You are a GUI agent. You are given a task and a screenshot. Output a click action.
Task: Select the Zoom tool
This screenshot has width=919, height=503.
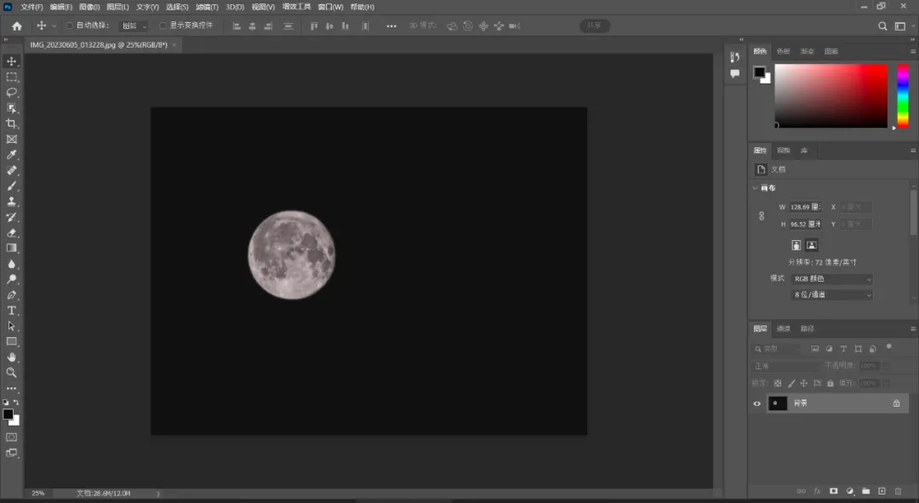coord(12,372)
